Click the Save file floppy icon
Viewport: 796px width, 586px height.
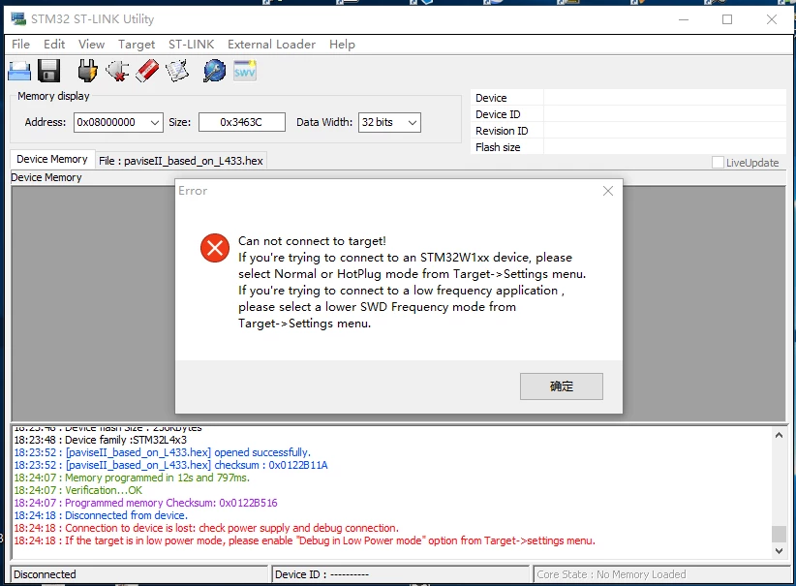click(48, 71)
